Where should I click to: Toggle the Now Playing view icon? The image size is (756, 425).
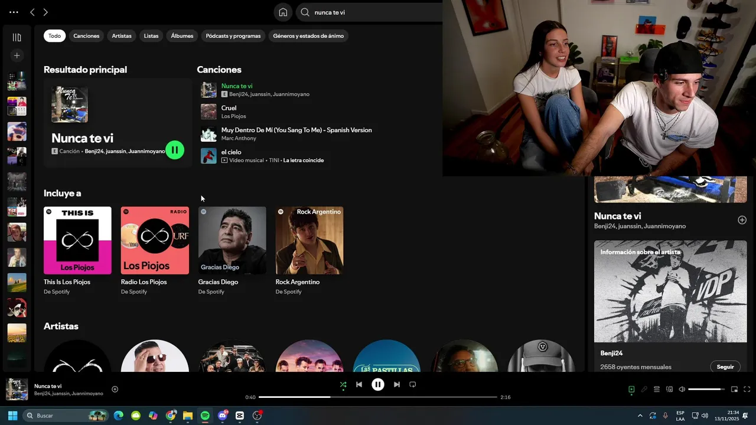[631, 389]
